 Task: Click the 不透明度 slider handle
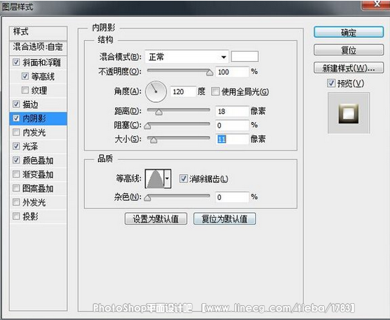click(x=210, y=73)
